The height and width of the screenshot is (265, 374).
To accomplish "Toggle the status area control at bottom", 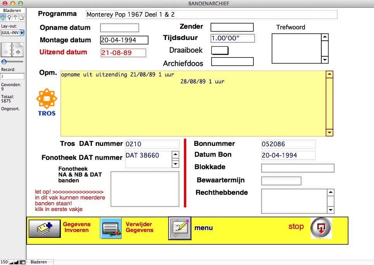I will click(x=22, y=262).
